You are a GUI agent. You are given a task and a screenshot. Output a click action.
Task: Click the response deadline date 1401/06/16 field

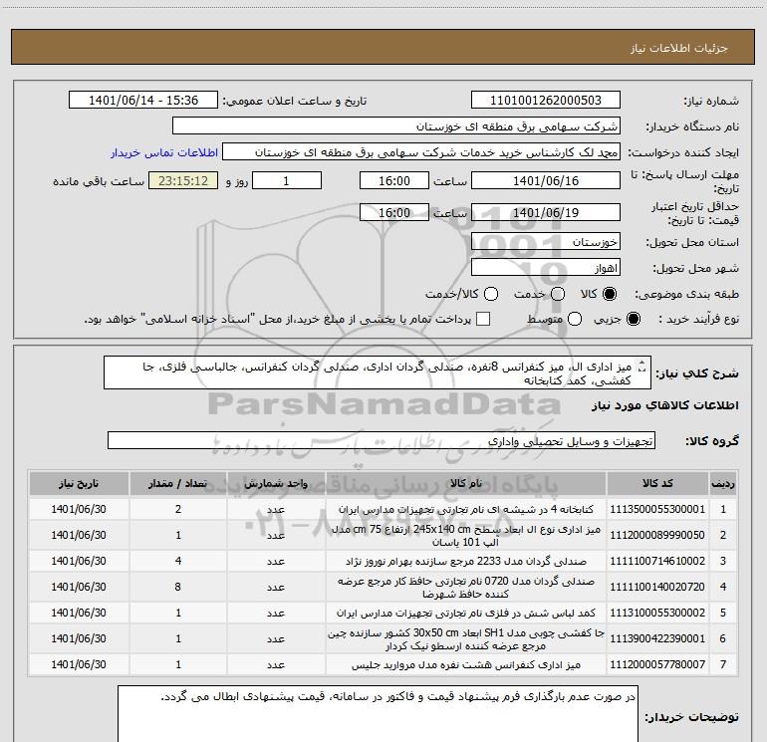(x=544, y=181)
